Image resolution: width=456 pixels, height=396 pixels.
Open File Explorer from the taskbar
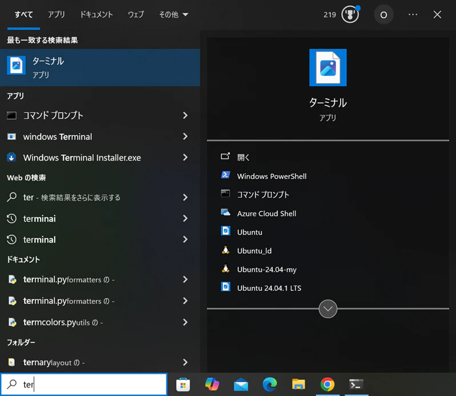pos(298,385)
